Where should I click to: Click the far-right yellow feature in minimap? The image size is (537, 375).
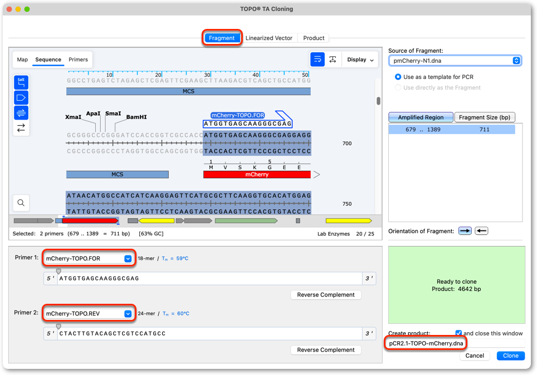point(349,221)
